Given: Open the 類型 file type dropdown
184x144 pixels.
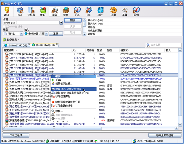Looking at the screenshot, I should coord(21,34).
